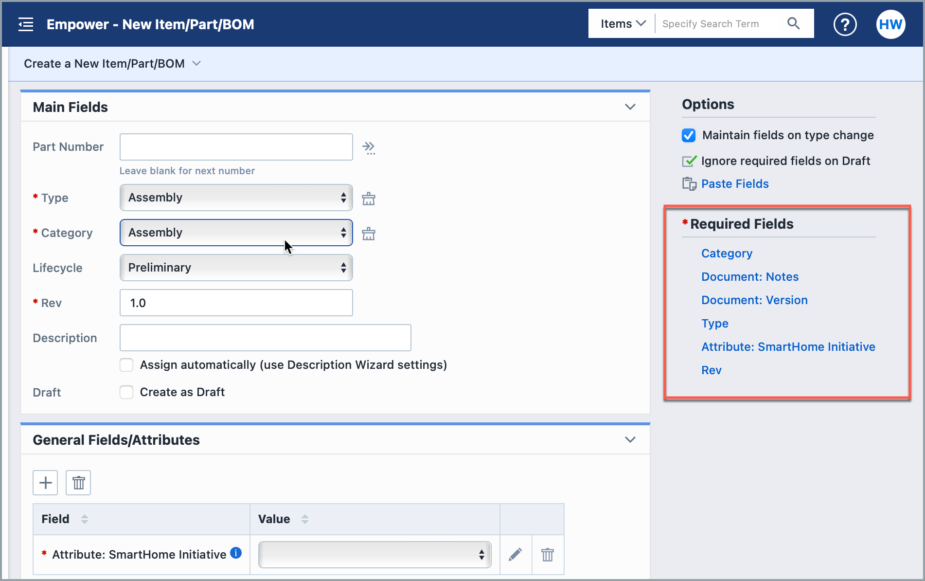Uncheck Maintain fields on type change
925x581 pixels.
[x=688, y=135]
